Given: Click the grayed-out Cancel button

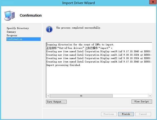Looking at the screenshot, I should point(143,114).
